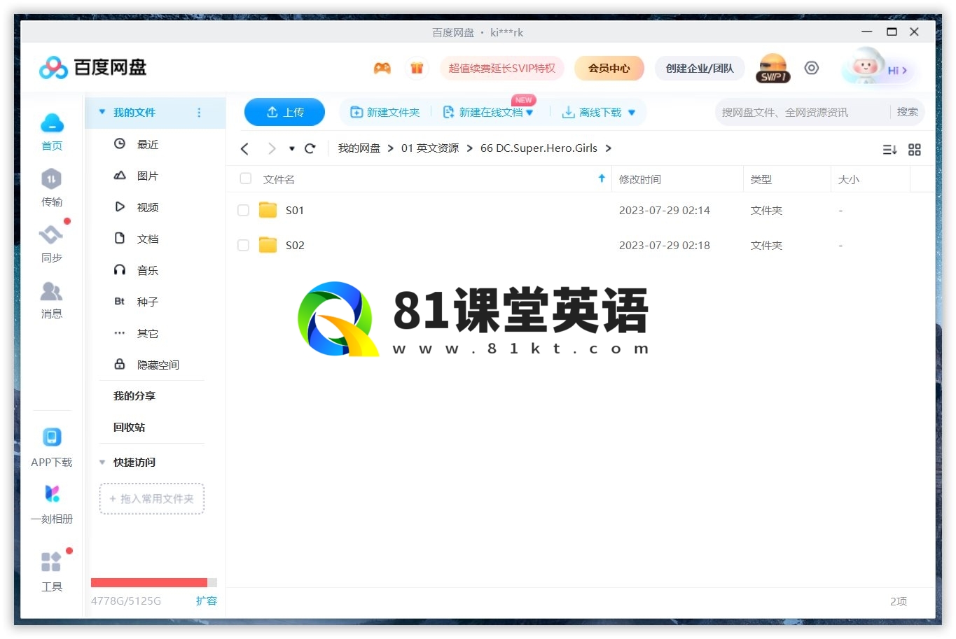Tick the checkbox for S01
The image size is (956, 639).
pos(243,210)
